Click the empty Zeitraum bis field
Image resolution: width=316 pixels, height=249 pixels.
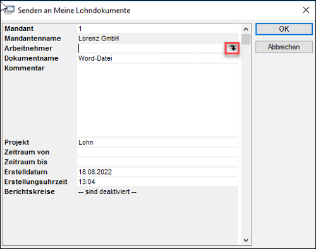pos(157,162)
